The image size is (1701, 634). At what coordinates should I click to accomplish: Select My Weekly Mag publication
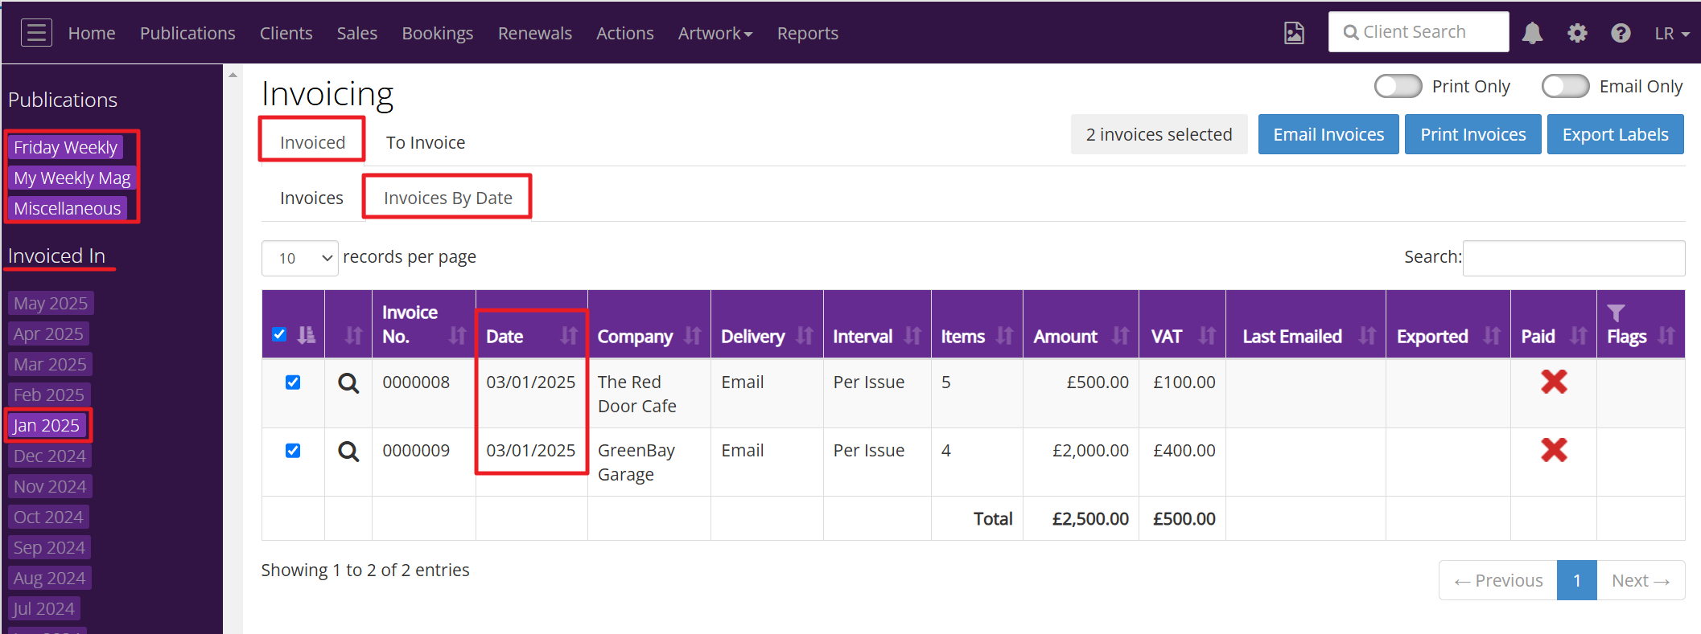[x=72, y=178]
